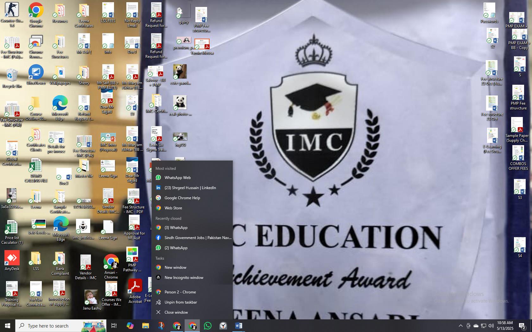Select the IMC Intro (Proposal) PowerPoint file
The image size is (532, 332).
pyautogui.click(x=108, y=142)
